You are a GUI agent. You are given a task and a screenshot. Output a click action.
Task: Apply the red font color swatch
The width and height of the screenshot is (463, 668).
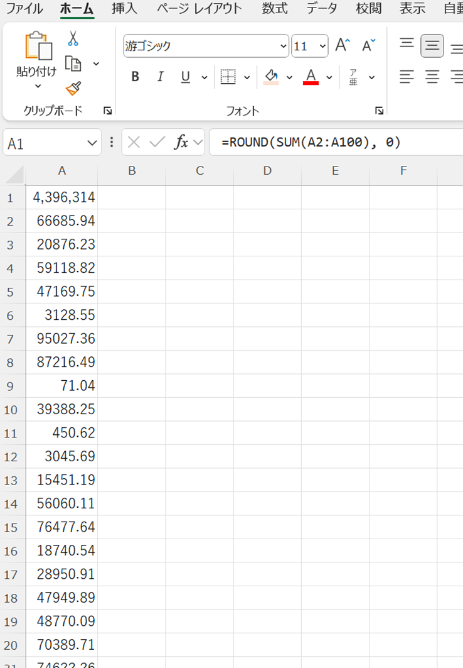coord(311,77)
